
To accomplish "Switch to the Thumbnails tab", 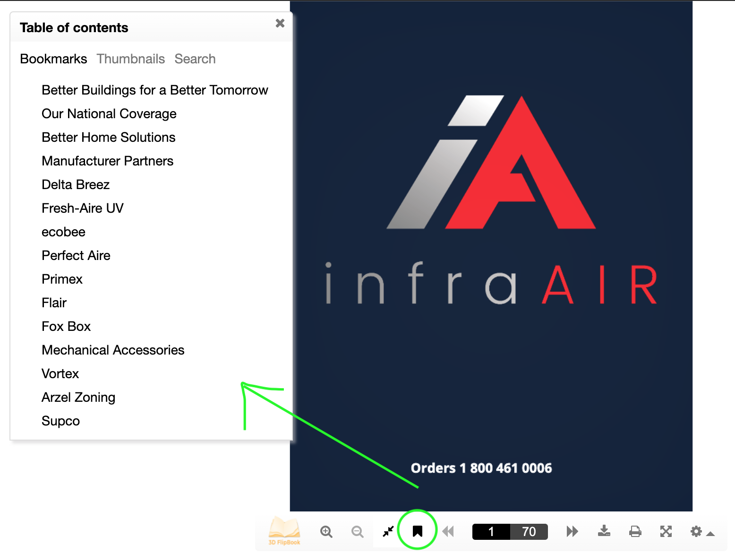I will click(x=131, y=59).
